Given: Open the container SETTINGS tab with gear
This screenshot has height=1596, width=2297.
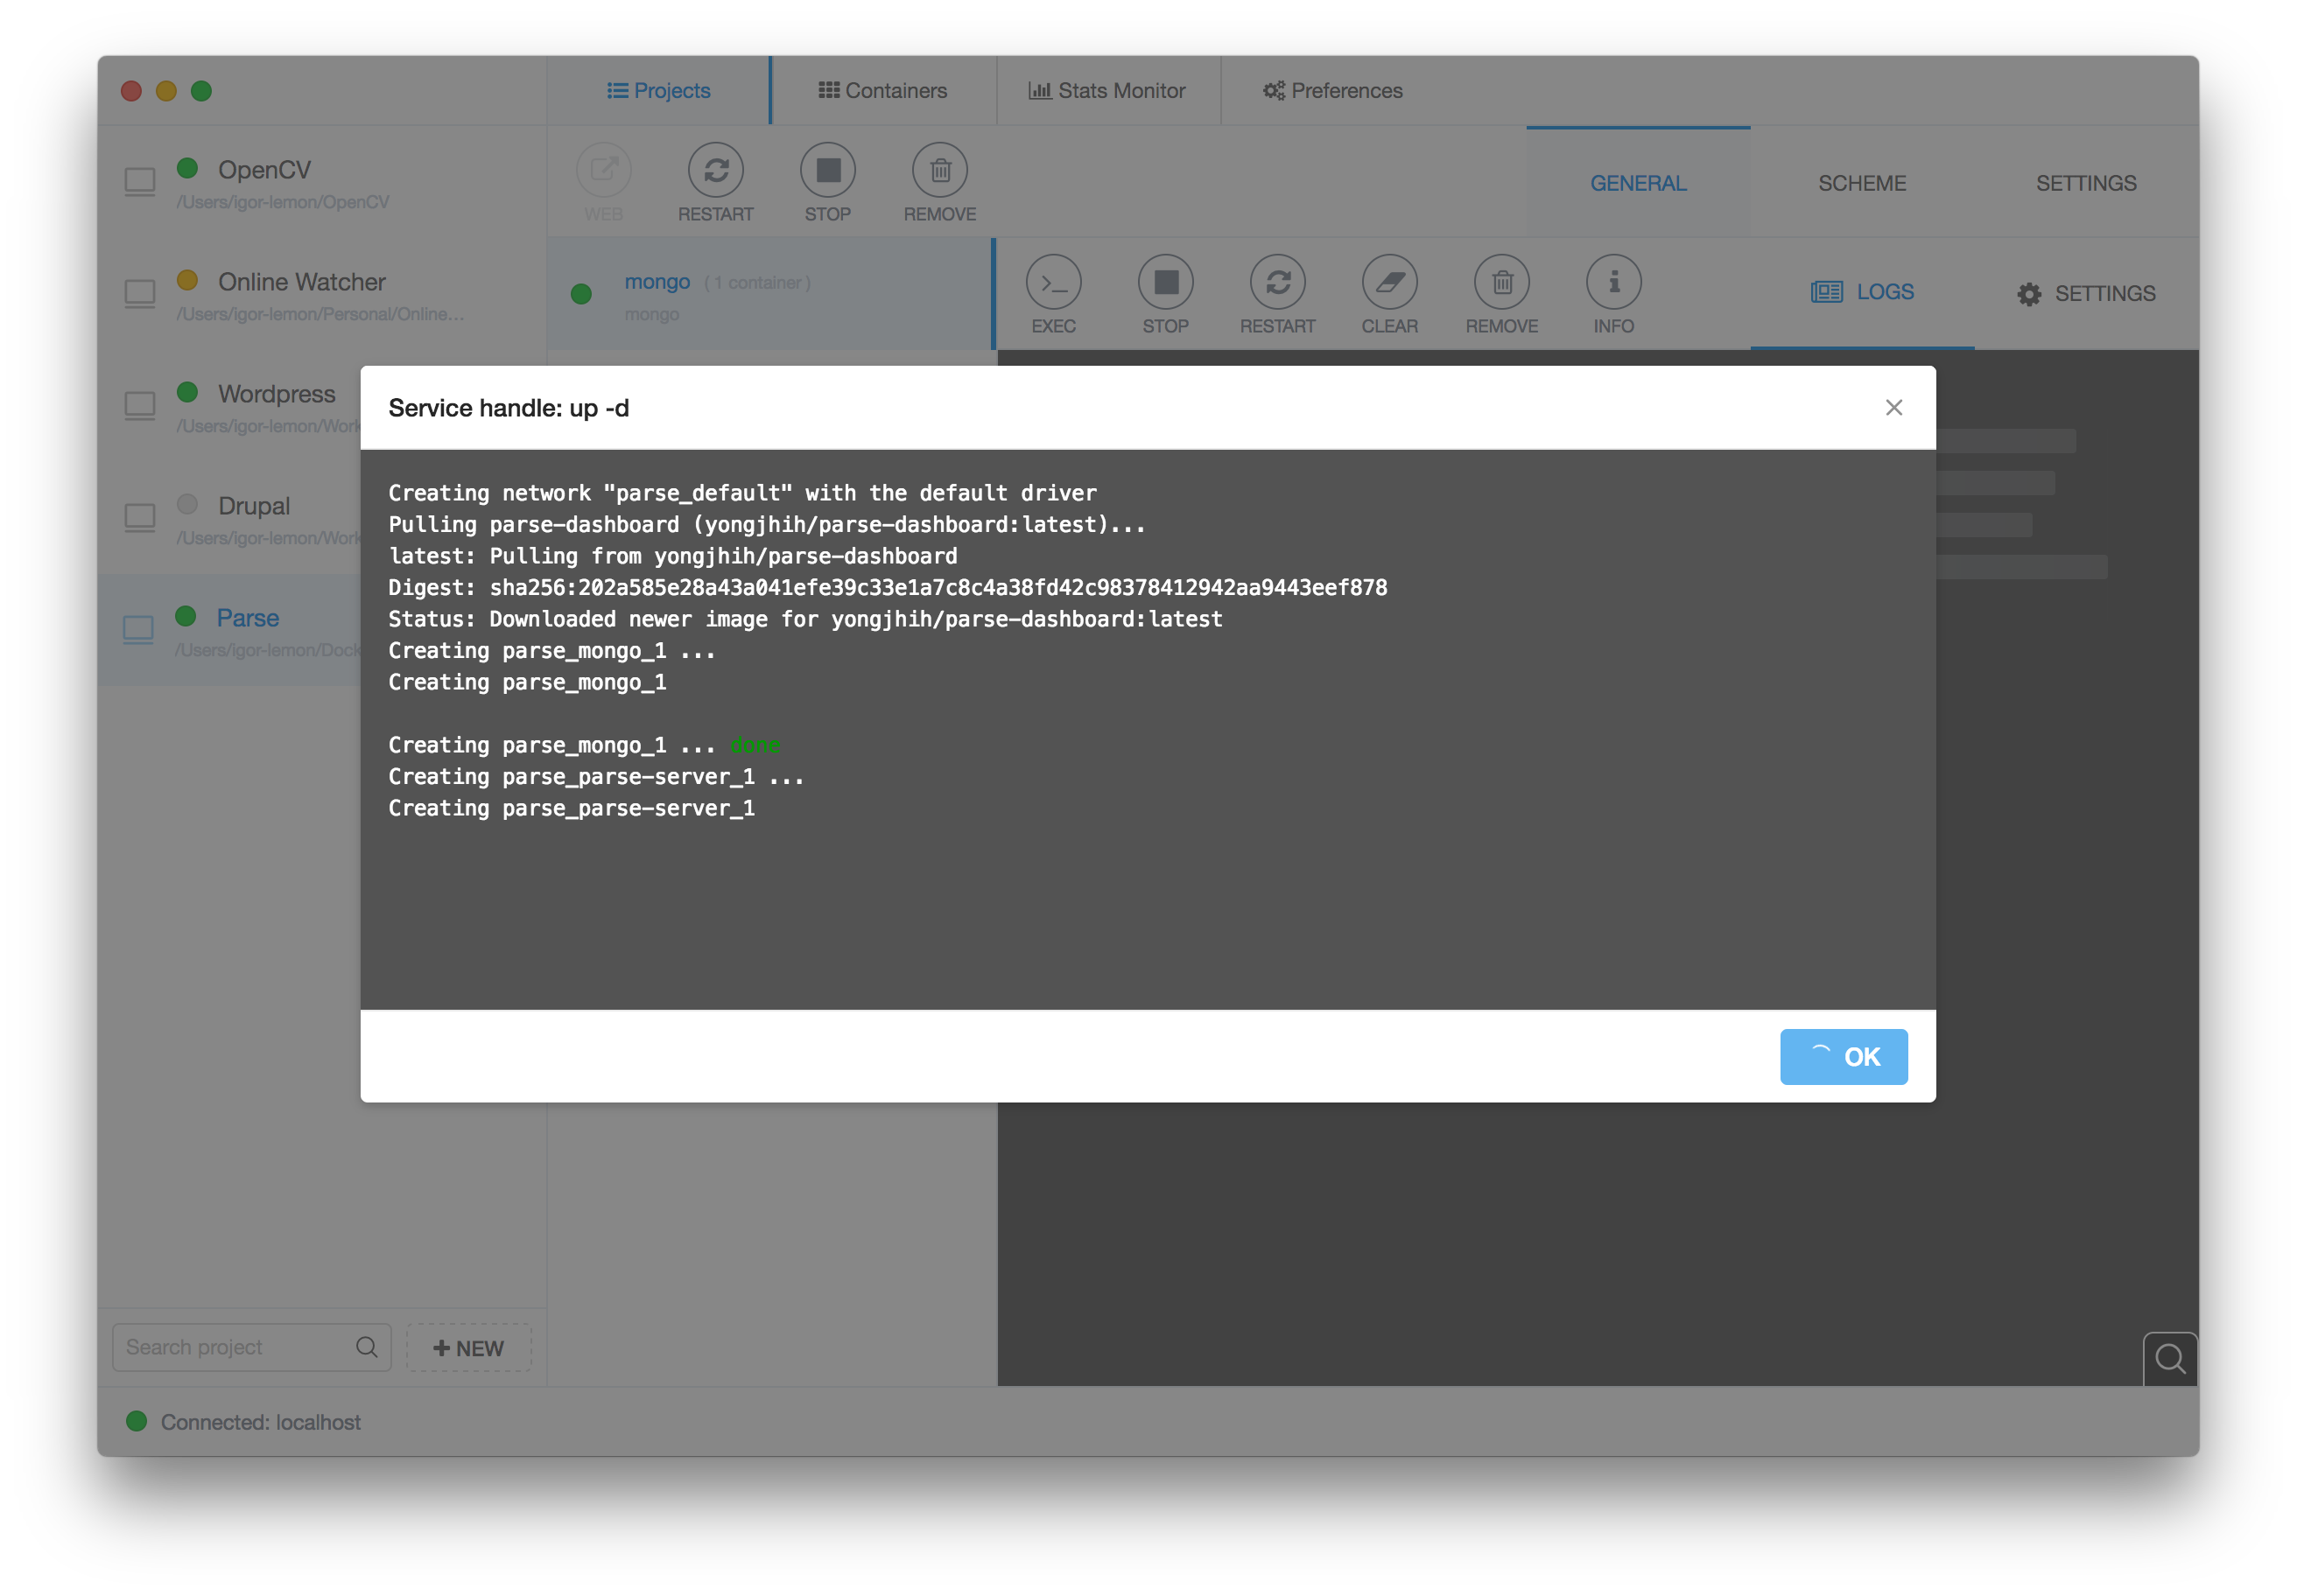Looking at the screenshot, I should tap(2086, 294).
